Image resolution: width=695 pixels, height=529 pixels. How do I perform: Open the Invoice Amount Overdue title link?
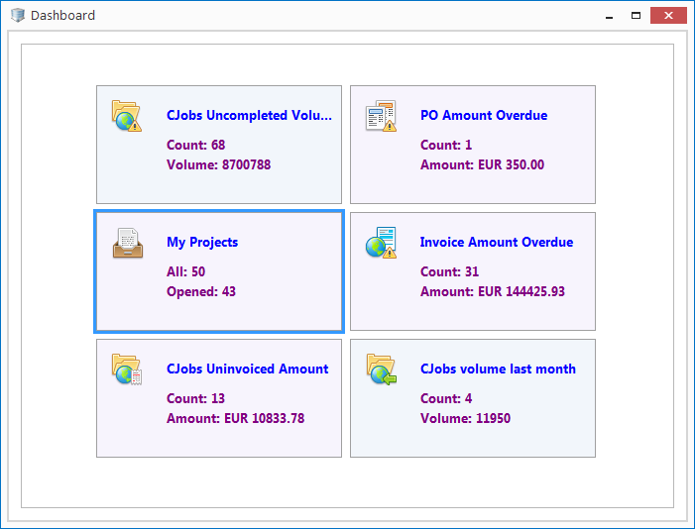coord(497,242)
